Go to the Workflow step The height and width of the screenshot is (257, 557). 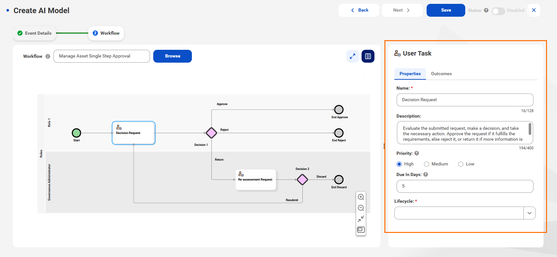(106, 33)
